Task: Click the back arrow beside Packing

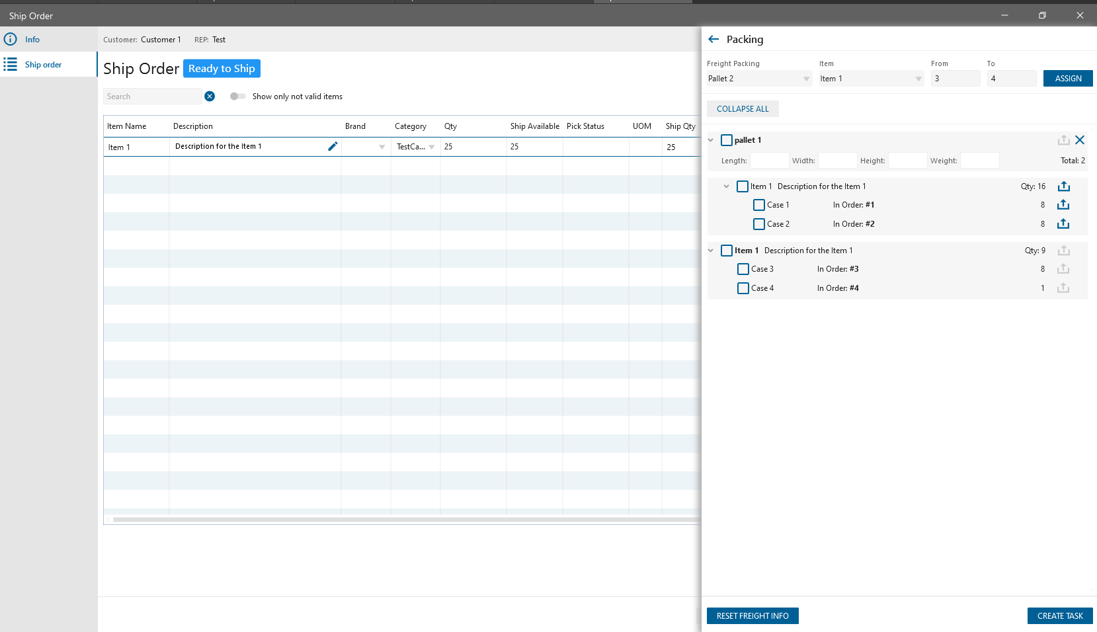Action: point(713,39)
